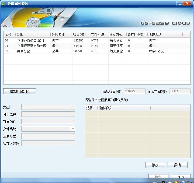194x183 pixels.
Task: Click the 磁盘容量 field showing 238475
Action: [134, 91]
